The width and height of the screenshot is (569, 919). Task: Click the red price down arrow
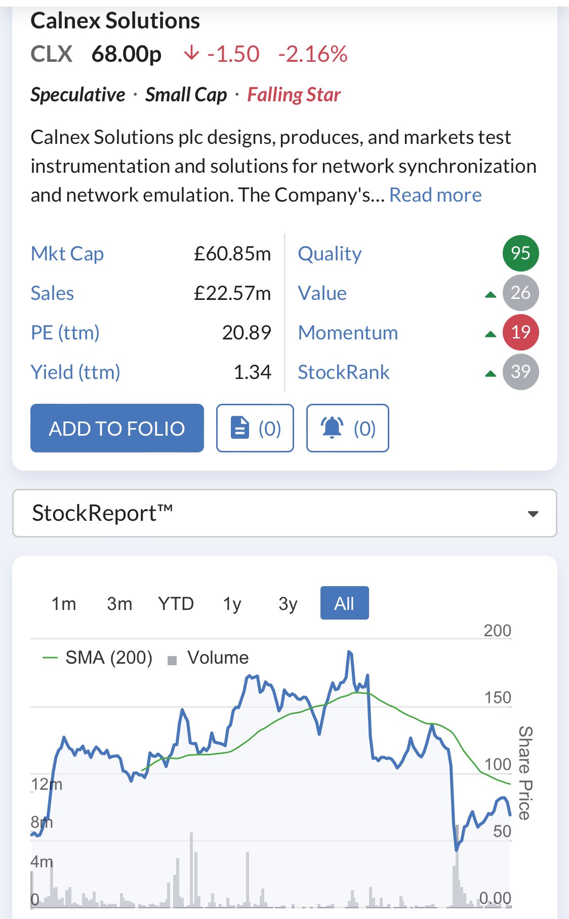[191, 53]
